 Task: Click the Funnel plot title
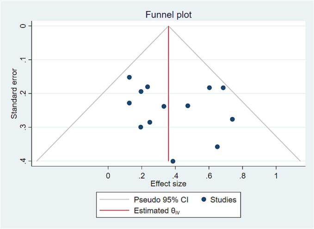[x=168, y=14]
